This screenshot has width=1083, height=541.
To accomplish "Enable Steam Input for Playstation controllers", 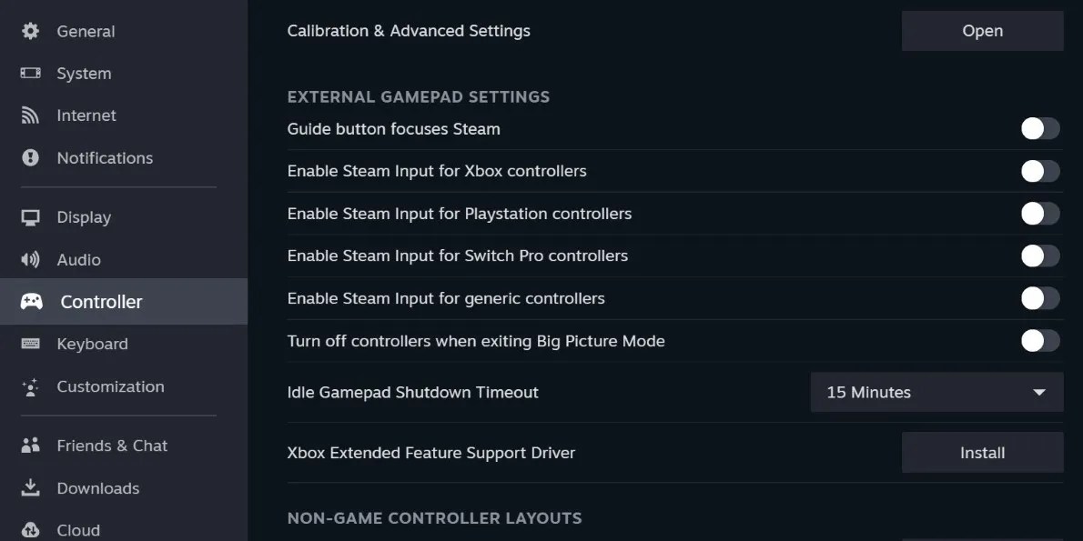I will pos(1039,213).
